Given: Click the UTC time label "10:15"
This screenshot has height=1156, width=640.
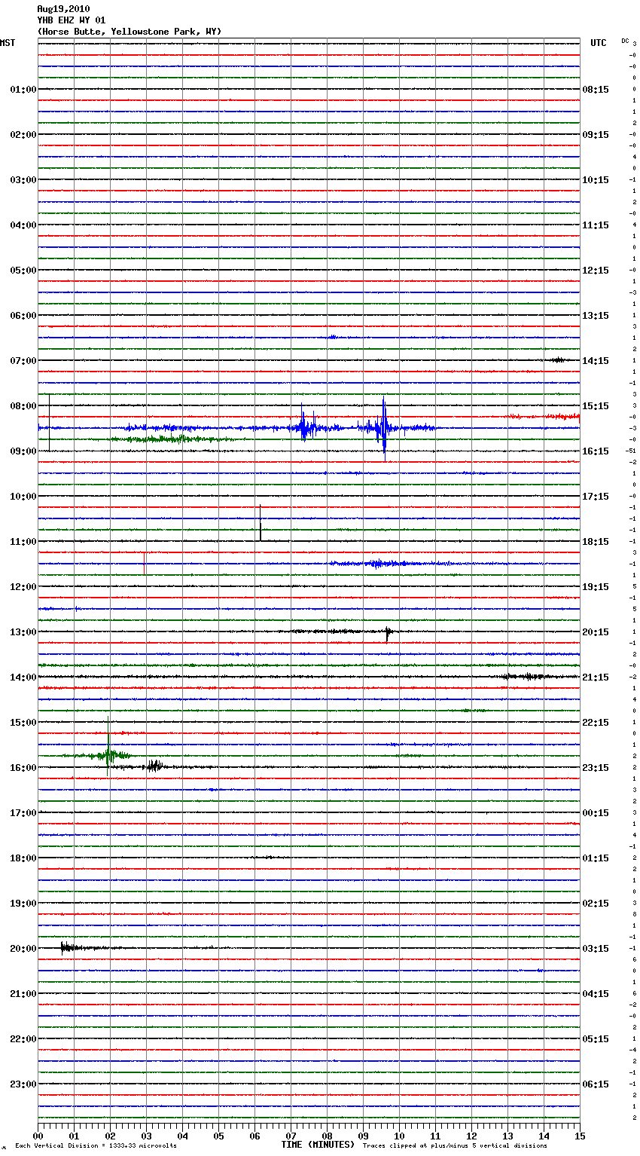Looking at the screenshot, I should [596, 180].
